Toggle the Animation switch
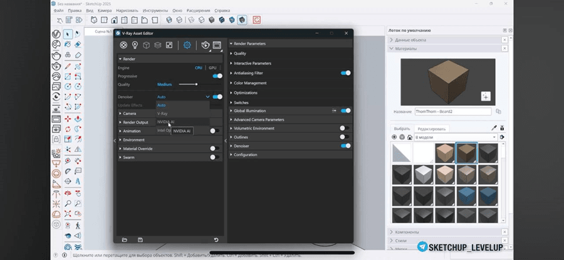 click(215, 131)
